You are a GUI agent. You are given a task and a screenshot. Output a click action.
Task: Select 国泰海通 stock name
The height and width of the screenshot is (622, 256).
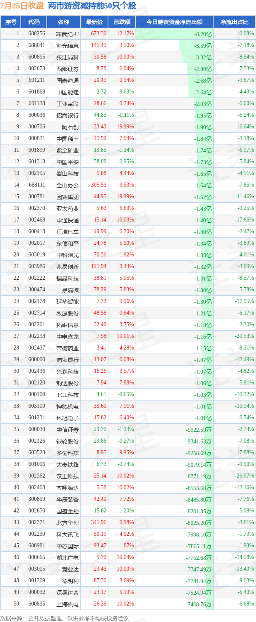point(68,80)
